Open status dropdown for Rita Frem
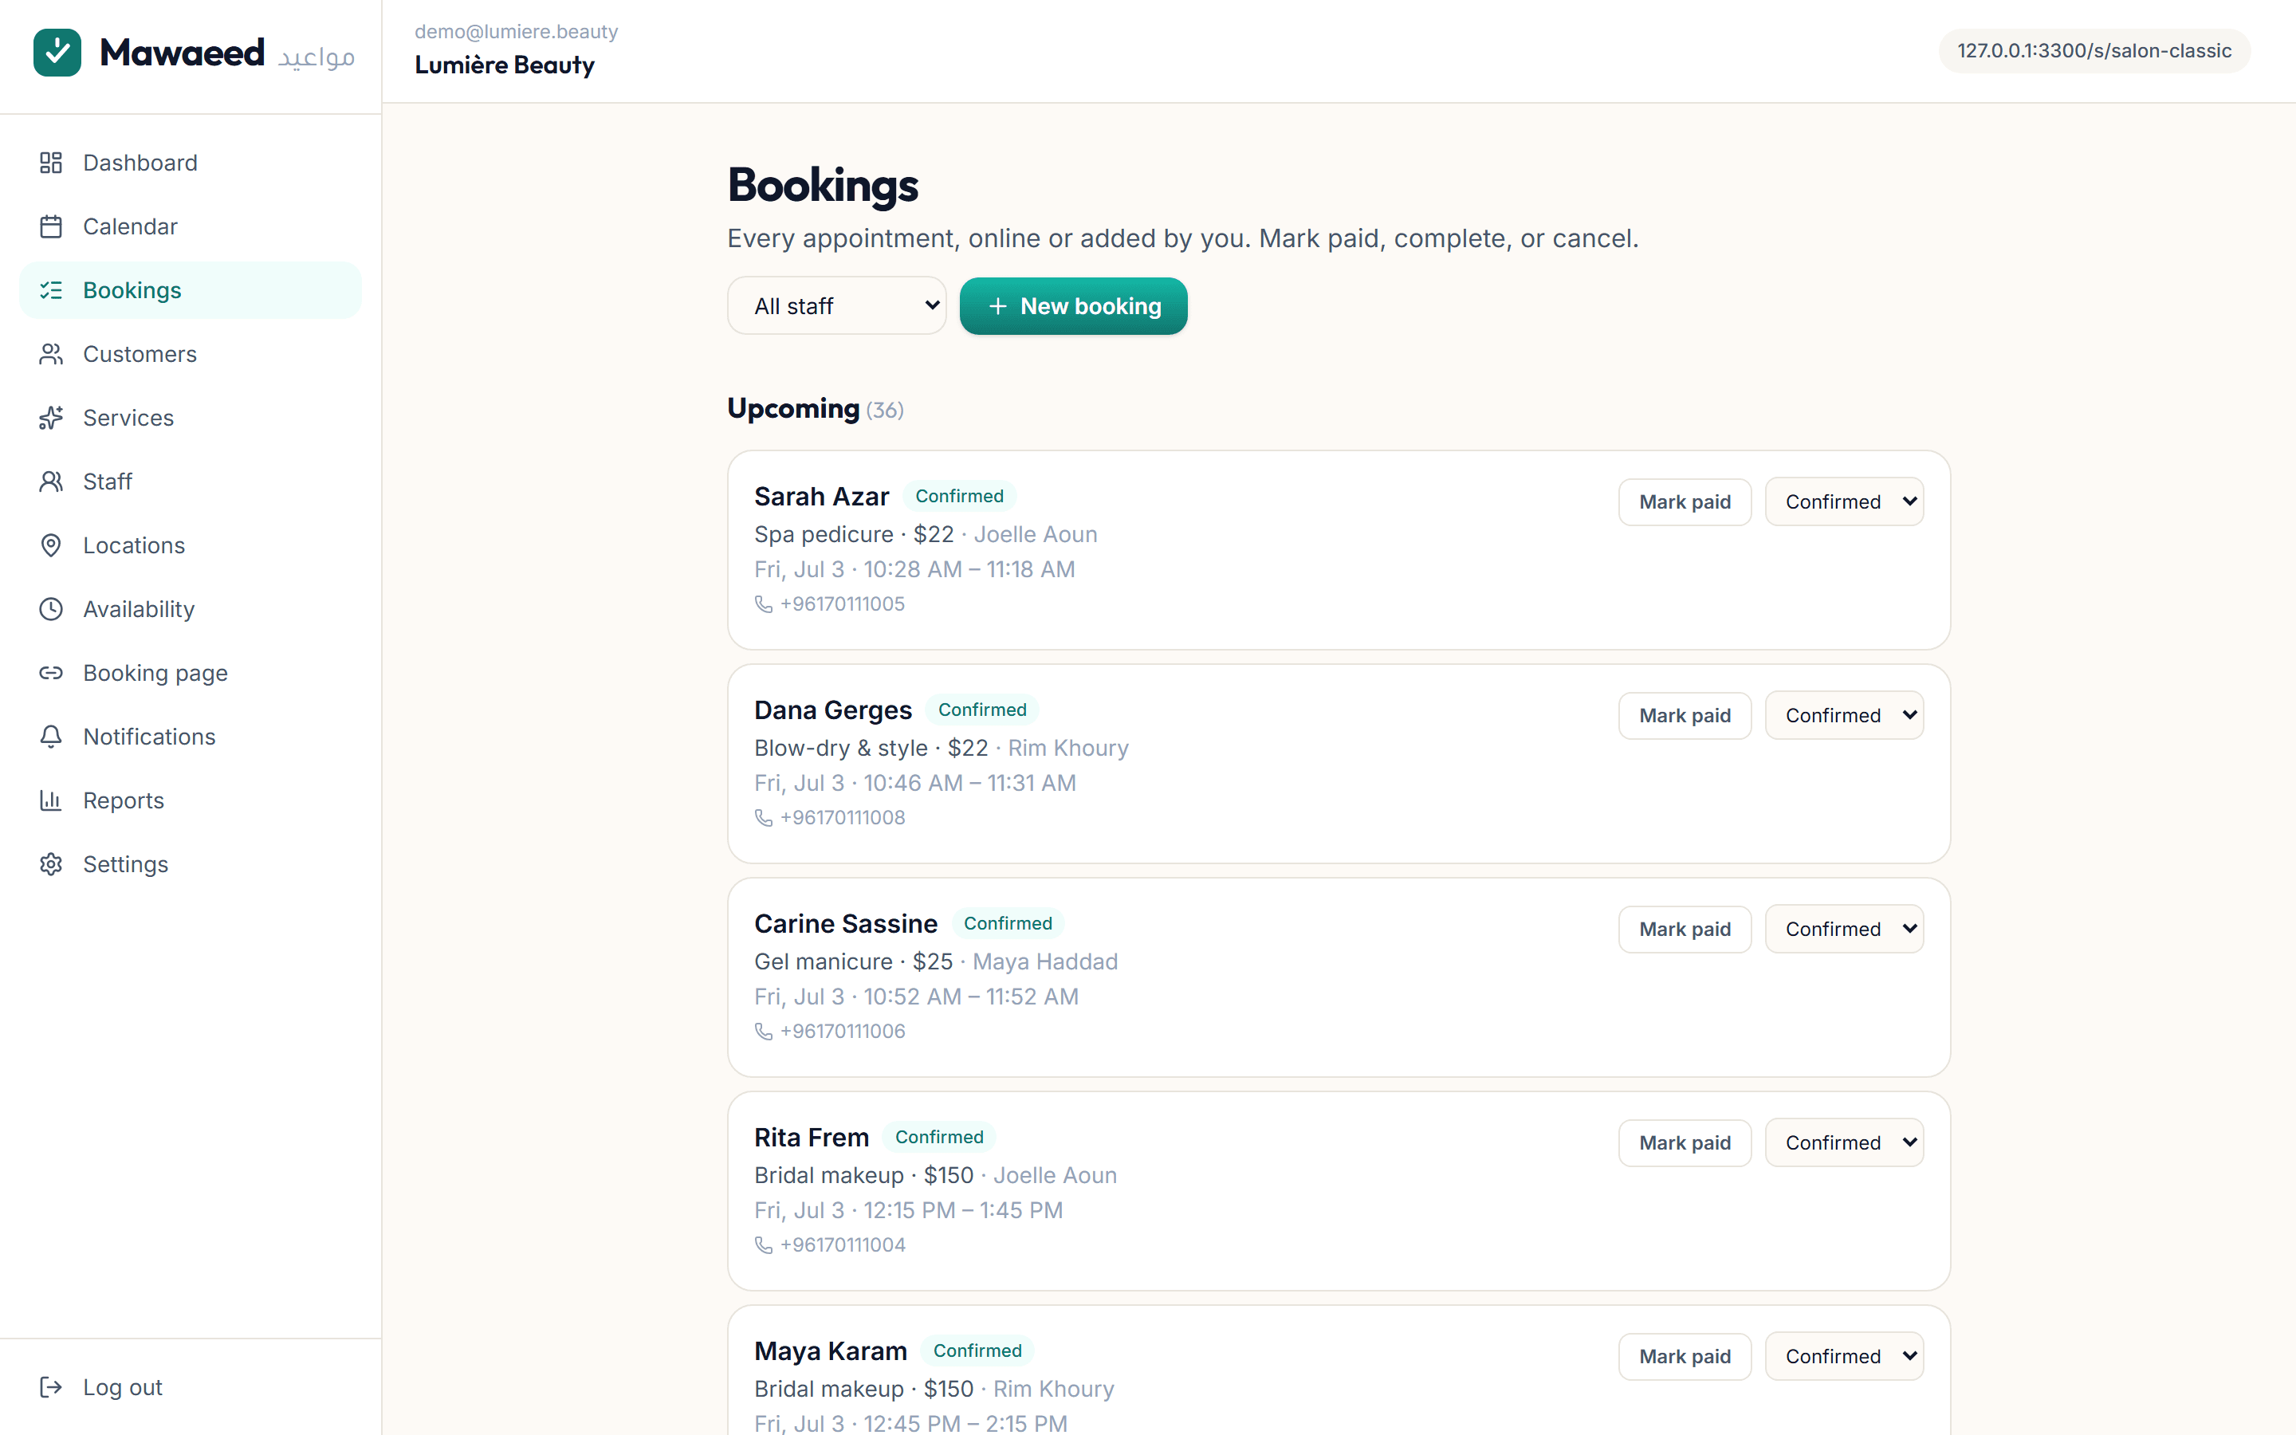Image resolution: width=2296 pixels, height=1435 pixels. coord(1843,1142)
